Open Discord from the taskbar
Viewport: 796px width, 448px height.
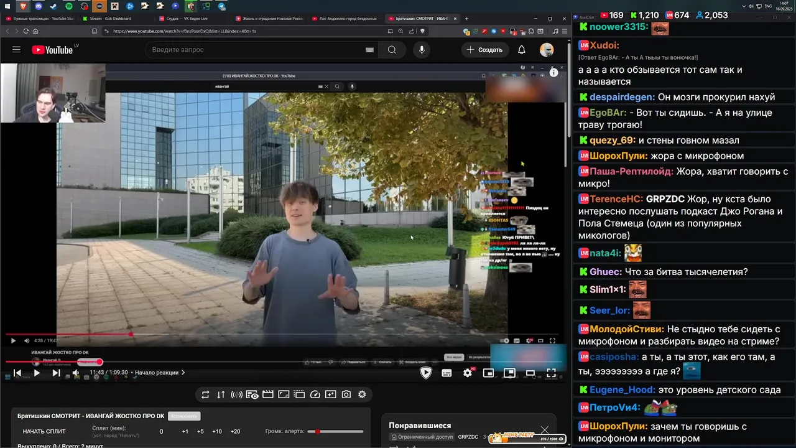39,6
